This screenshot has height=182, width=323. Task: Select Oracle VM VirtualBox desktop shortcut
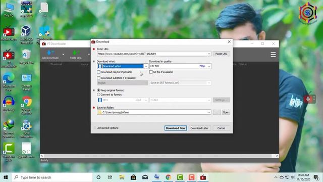[x=26, y=35]
